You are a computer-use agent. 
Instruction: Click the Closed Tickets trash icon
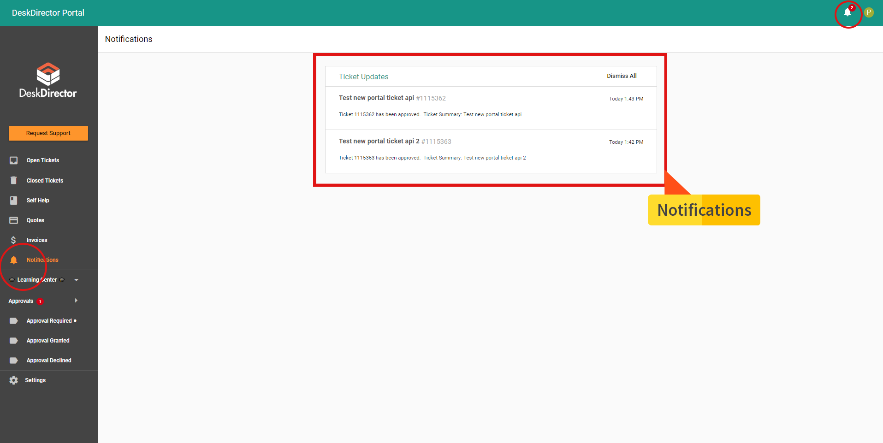click(14, 180)
